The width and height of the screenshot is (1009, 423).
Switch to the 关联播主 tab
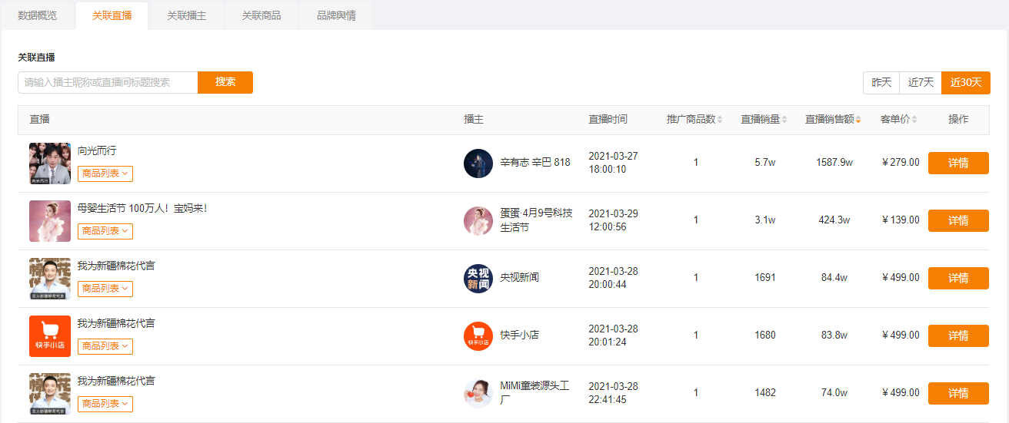tap(187, 15)
